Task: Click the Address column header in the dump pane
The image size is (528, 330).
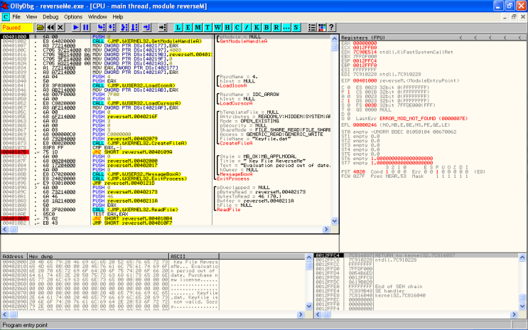Action: 14,257
